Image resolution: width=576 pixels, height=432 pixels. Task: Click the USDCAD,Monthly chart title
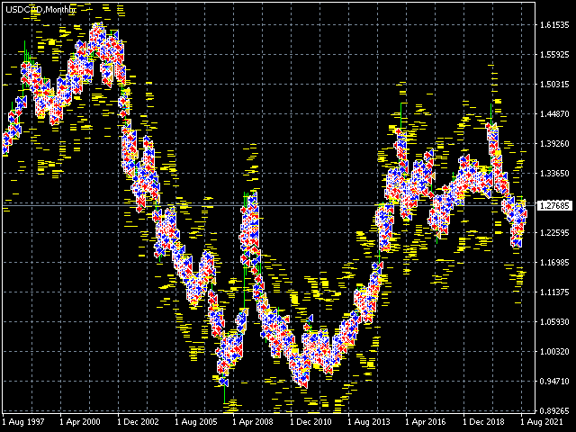pos(40,10)
